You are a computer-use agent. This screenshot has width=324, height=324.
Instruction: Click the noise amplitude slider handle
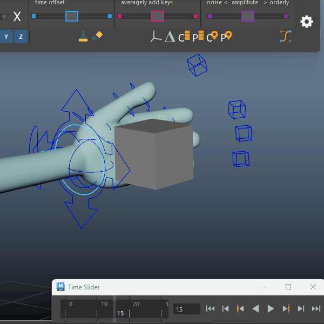(x=247, y=16)
